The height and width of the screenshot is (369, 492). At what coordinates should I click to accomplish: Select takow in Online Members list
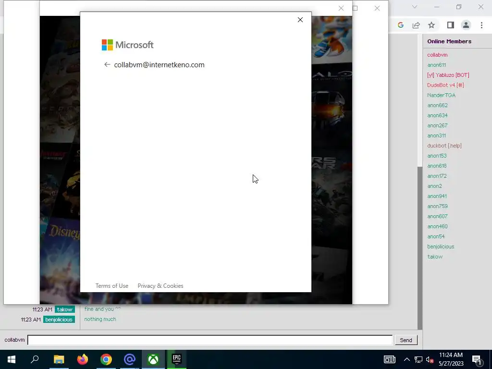point(435,257)
